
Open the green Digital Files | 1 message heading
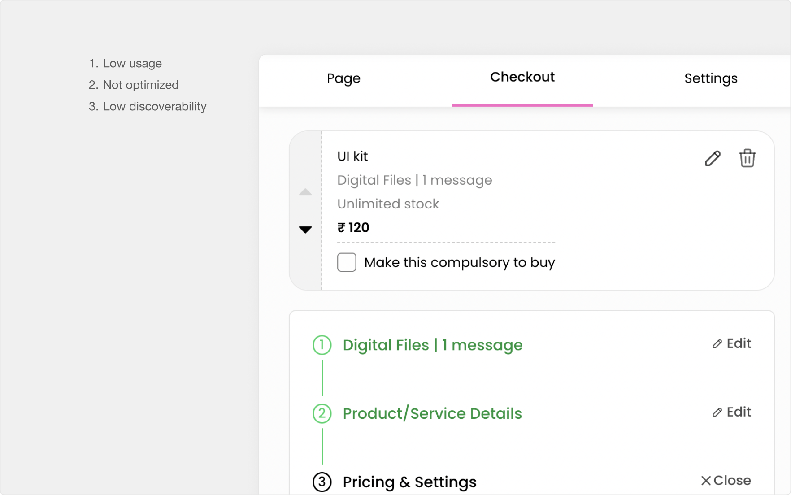point(433,345)
